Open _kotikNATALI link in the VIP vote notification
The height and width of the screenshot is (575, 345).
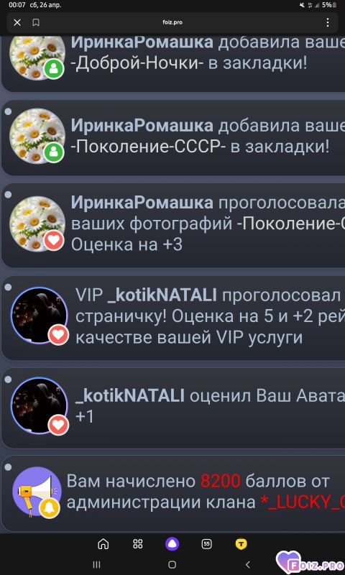[x=162, y=295]
